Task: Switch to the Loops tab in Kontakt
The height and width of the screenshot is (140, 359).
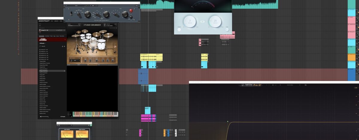Action: [57, 36]
